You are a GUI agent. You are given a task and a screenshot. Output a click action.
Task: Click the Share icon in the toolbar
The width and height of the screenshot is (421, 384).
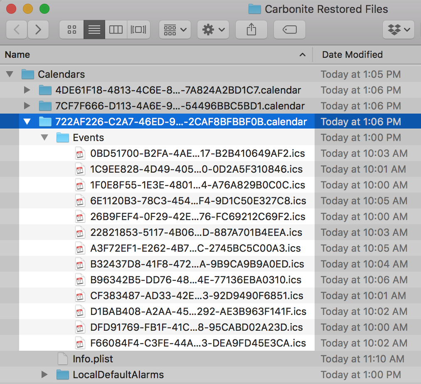[251, 29]
